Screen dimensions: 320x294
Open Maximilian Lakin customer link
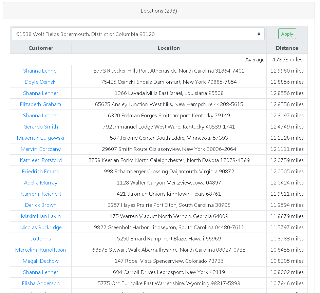41,216
